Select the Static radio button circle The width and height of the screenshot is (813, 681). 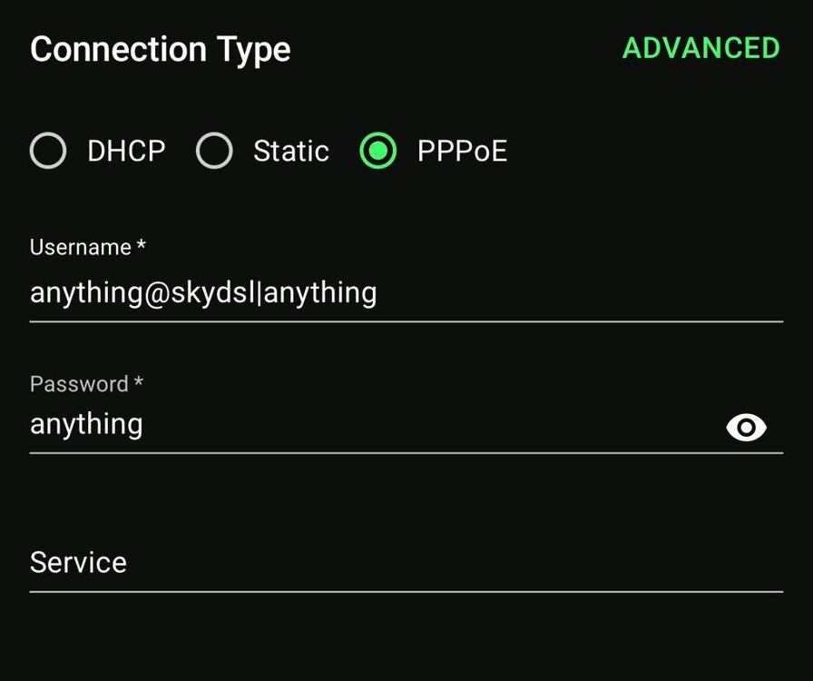tap(214, 151)
